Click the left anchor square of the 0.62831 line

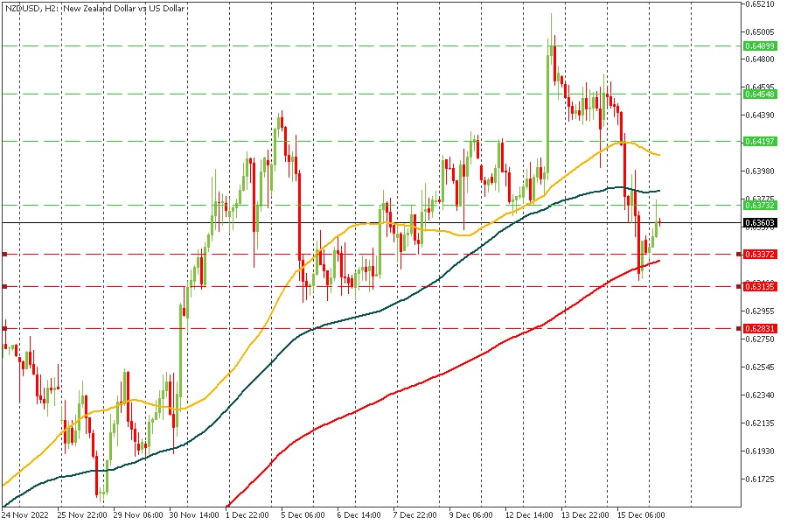click(4, 329)
